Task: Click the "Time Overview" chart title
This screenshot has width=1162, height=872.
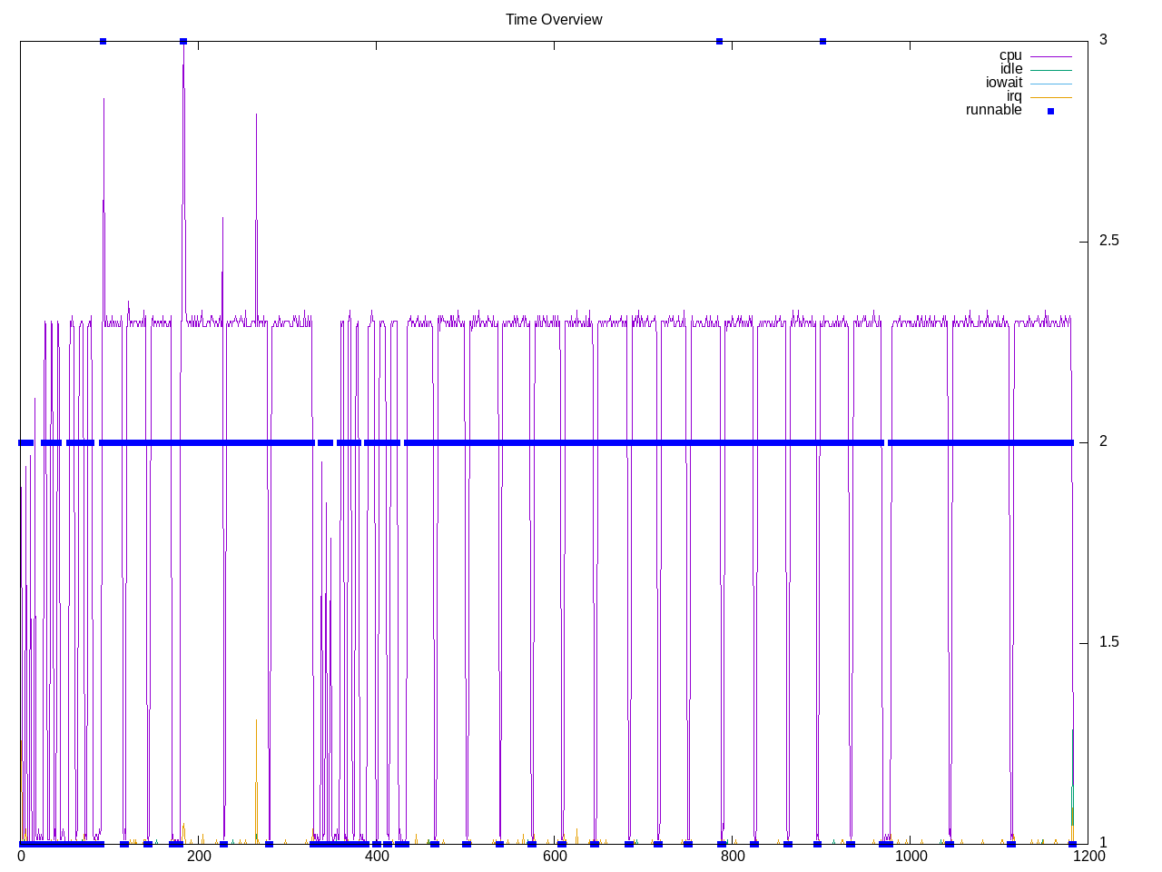Action: click(x=554, y=20)
